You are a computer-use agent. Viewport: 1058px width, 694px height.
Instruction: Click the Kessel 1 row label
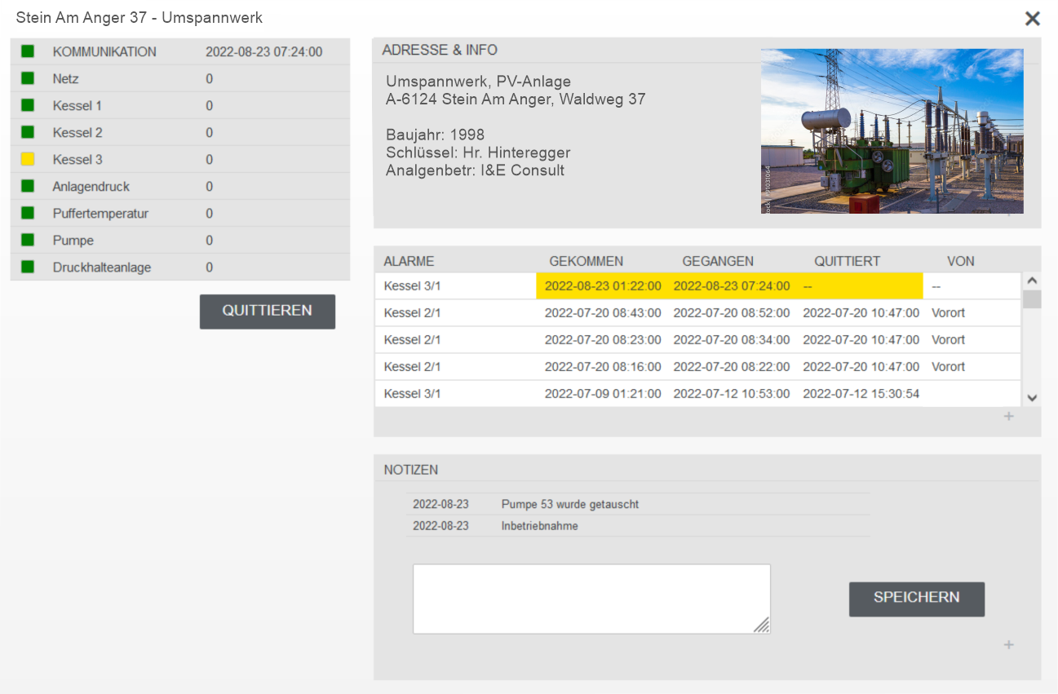pos(77,105)
